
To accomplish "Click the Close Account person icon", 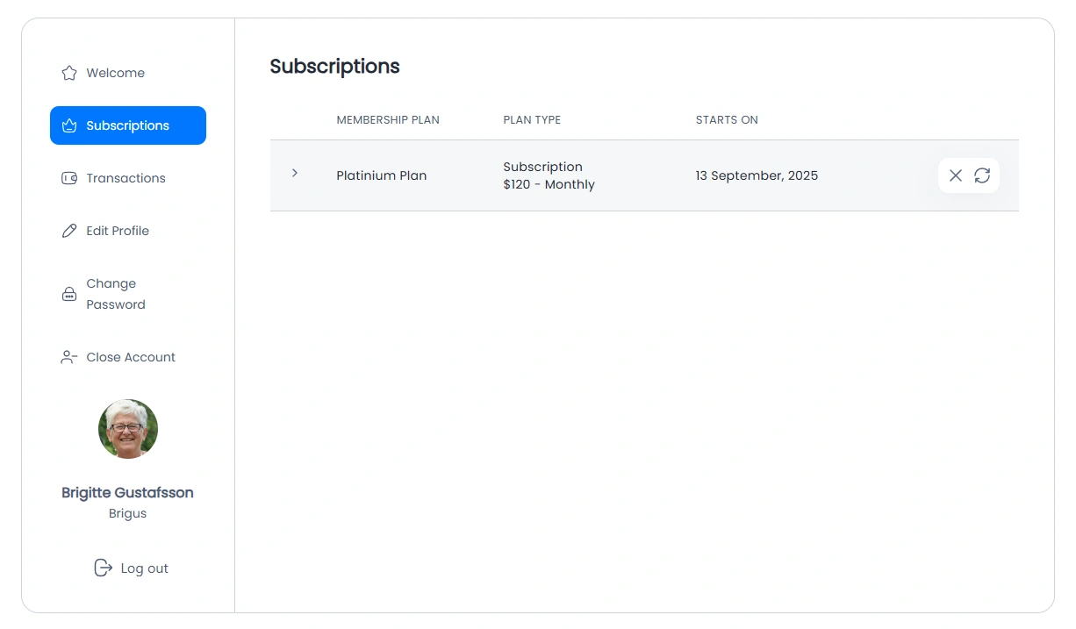I will tap(68, 356).
